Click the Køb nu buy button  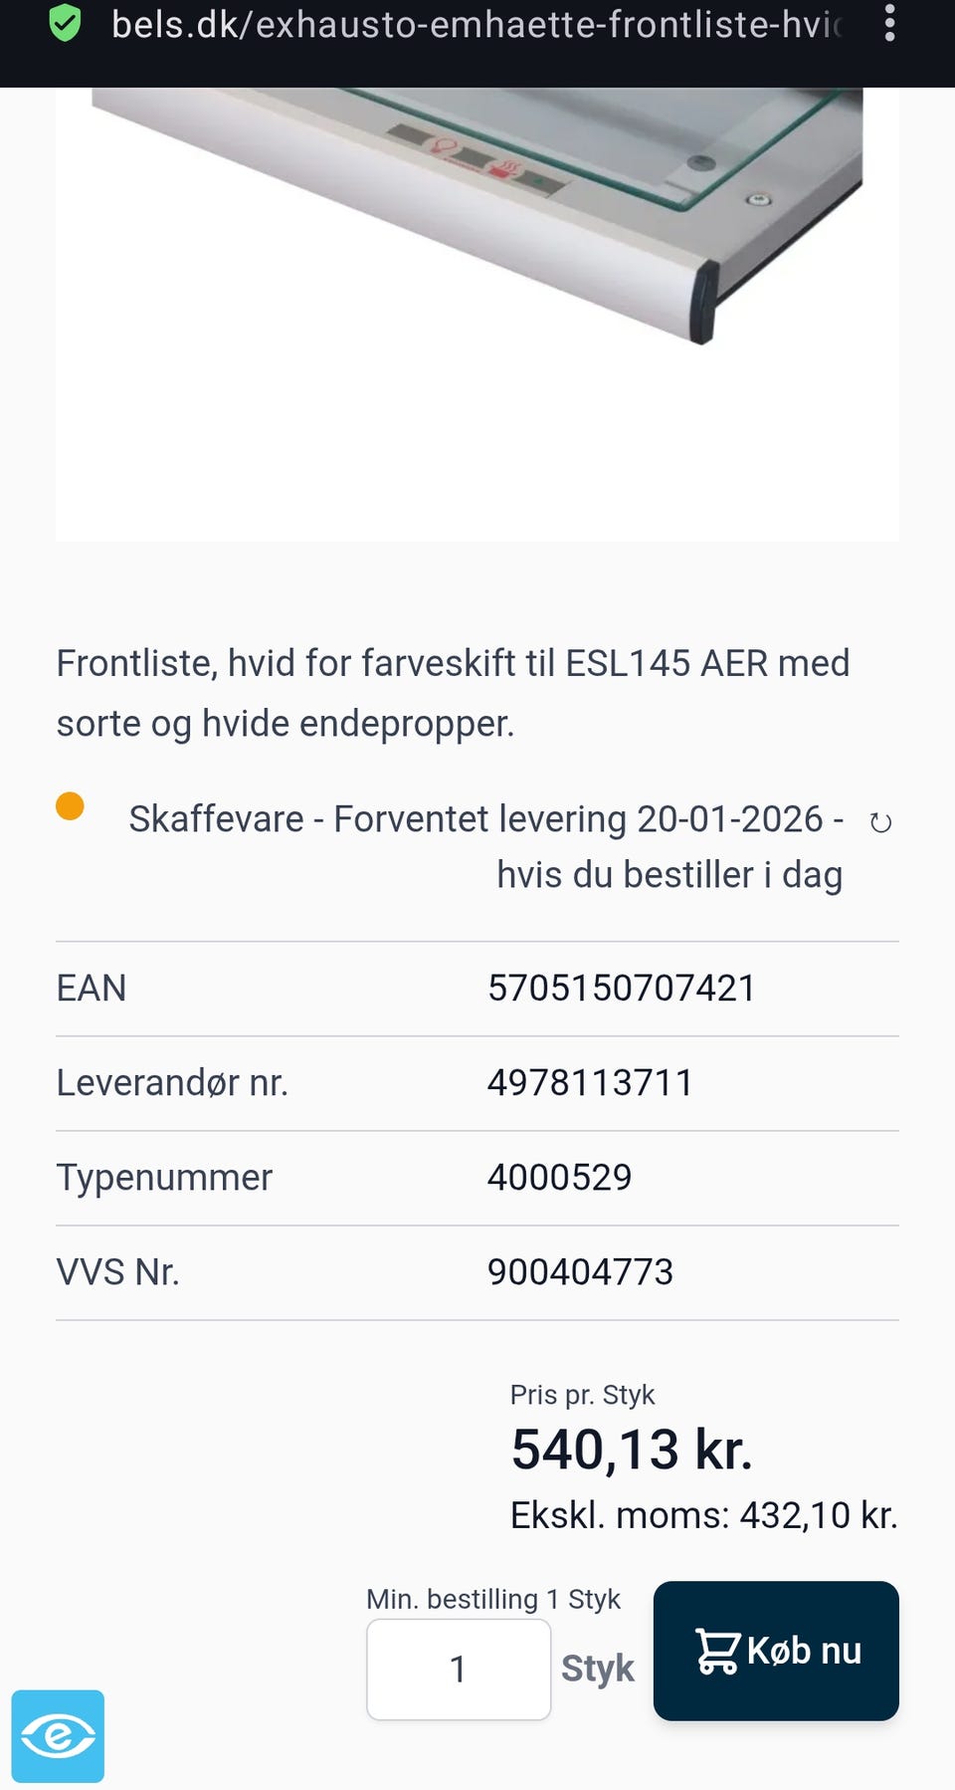click(776, 1651)
